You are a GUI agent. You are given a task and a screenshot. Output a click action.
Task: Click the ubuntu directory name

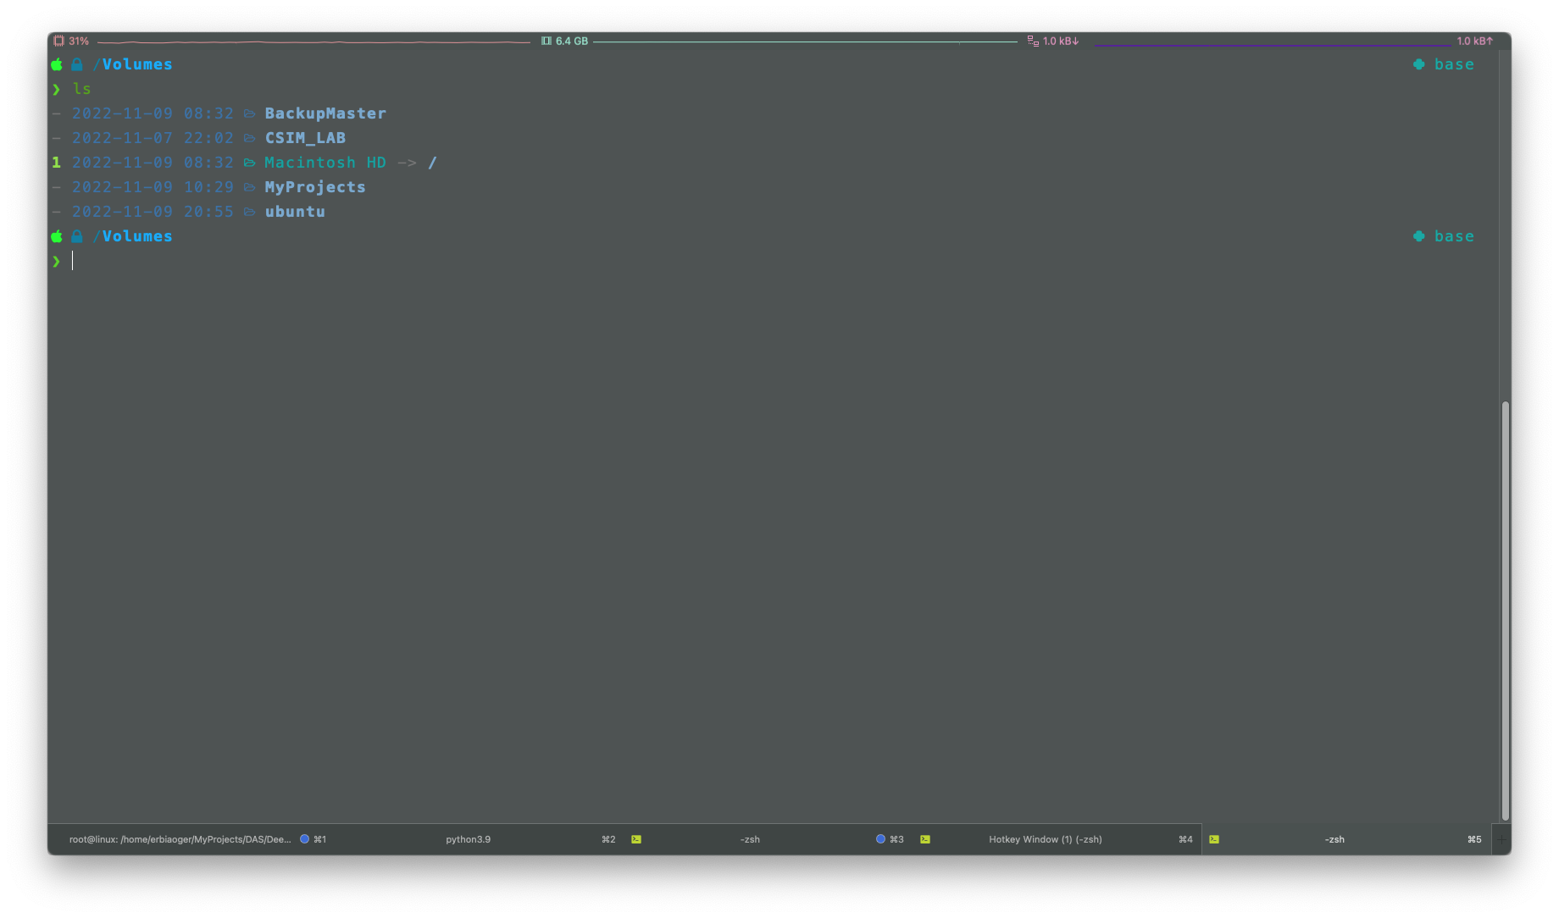click(x=295, y=212)
